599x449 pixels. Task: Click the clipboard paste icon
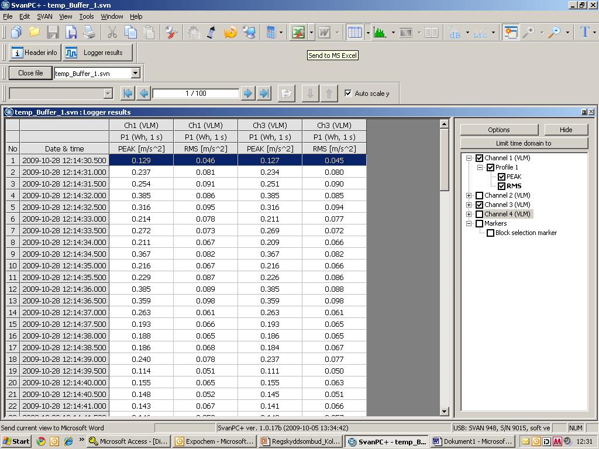coord(149,32)
